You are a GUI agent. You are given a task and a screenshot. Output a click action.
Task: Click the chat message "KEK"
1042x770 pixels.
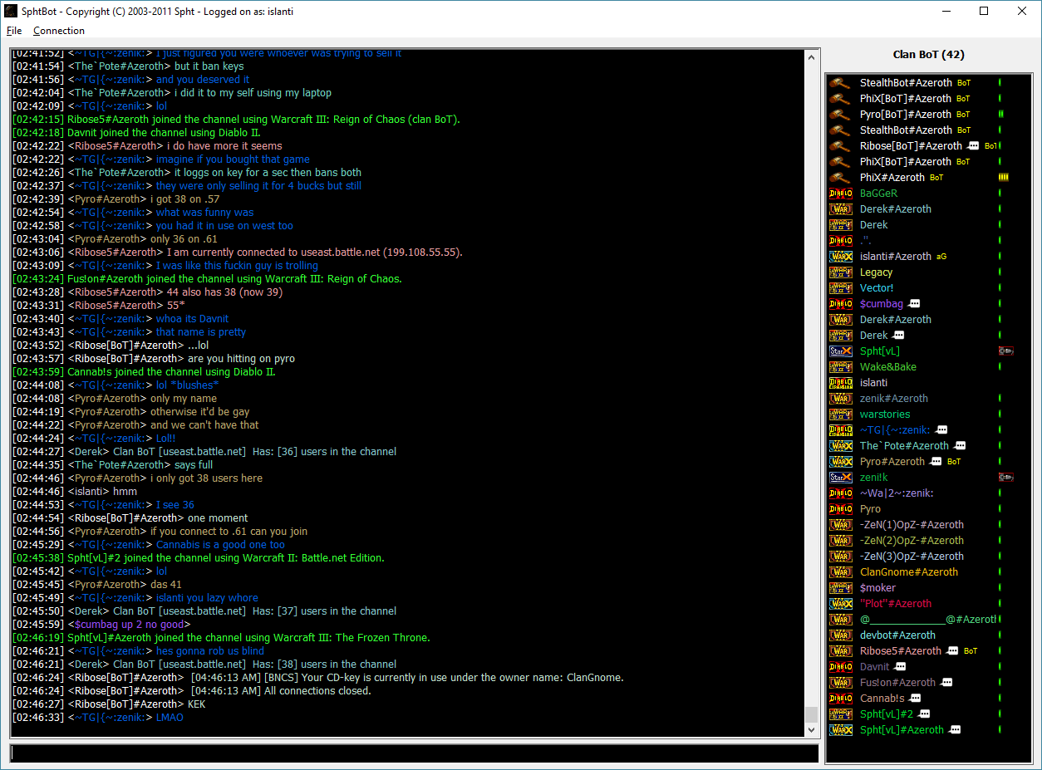coord(197,704)
